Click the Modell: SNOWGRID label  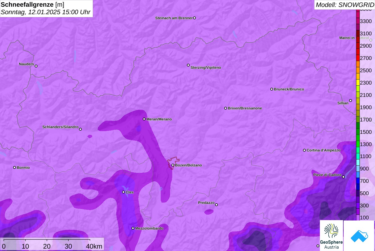click(345, 5)
